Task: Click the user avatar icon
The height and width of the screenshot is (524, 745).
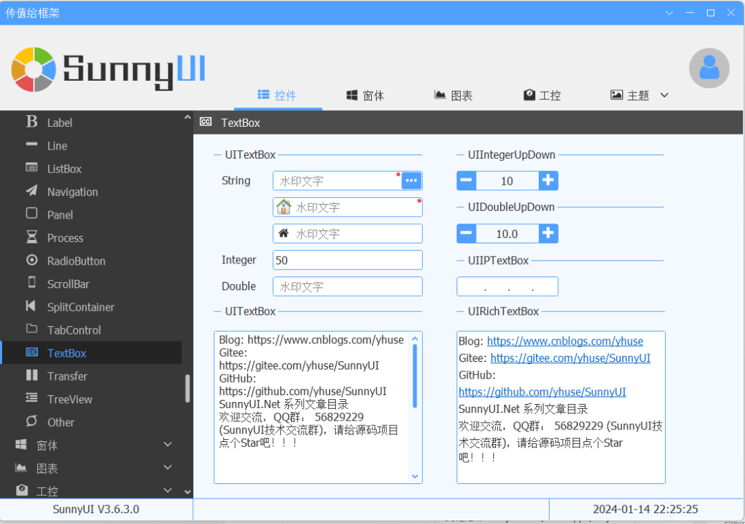Action: (x=709, y=68)
